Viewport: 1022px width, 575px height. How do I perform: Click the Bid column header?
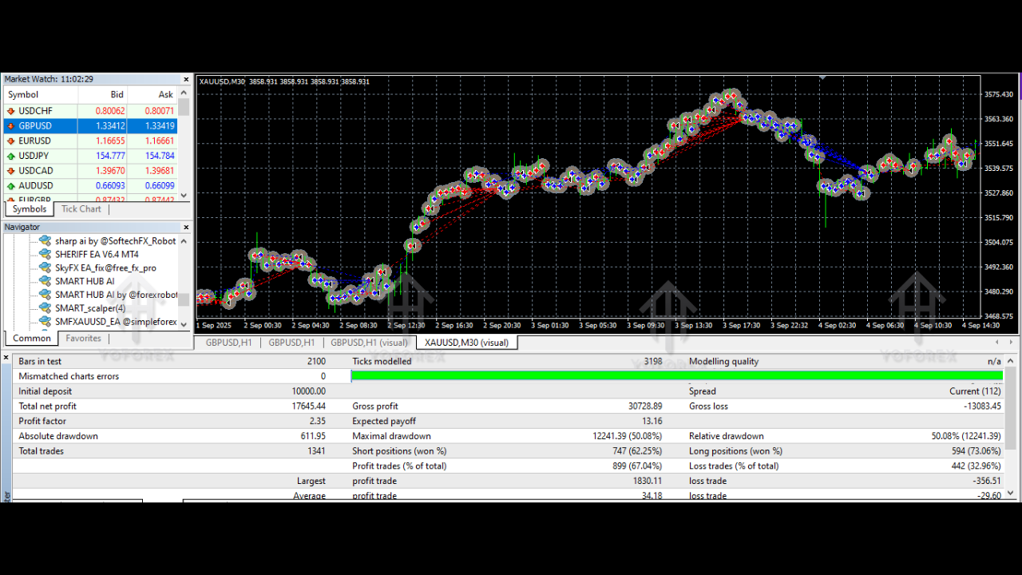click(117, 95)
